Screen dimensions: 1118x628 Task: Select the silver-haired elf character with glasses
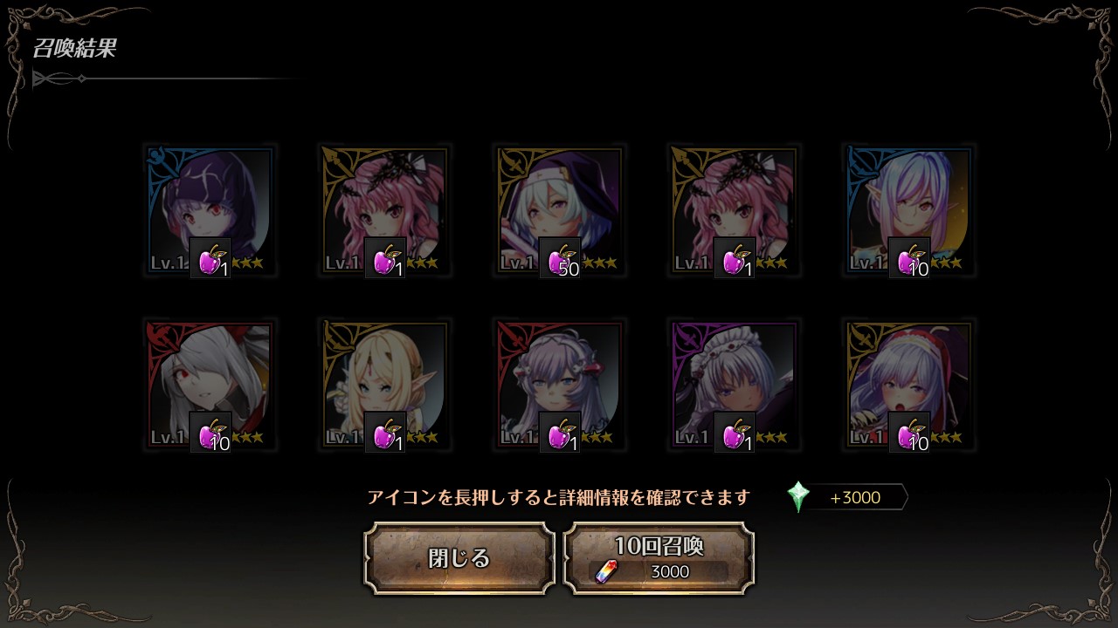click(909, 211)
